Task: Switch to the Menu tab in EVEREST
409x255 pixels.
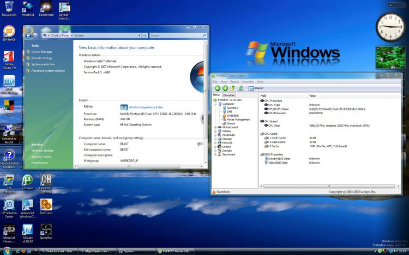Action: 216,95
